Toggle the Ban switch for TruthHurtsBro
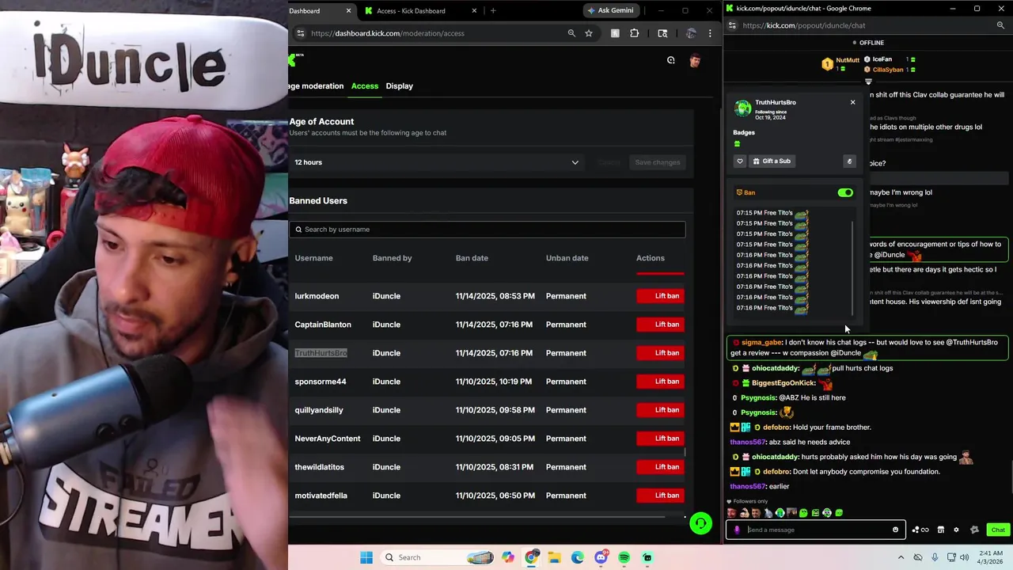The height and width of the screenshot is (570, 1013). [845, 192]
